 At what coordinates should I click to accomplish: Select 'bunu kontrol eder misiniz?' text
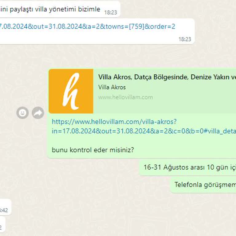(93, 150)
